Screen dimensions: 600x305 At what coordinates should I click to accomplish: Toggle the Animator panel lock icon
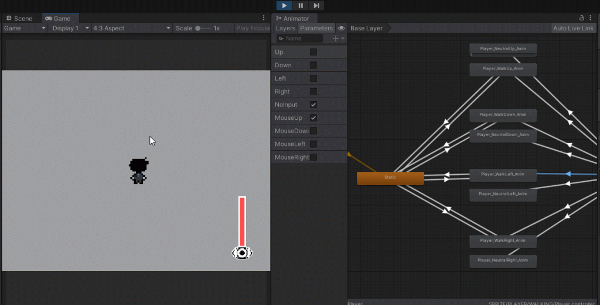pyautogui.click(x=582, y=18)
